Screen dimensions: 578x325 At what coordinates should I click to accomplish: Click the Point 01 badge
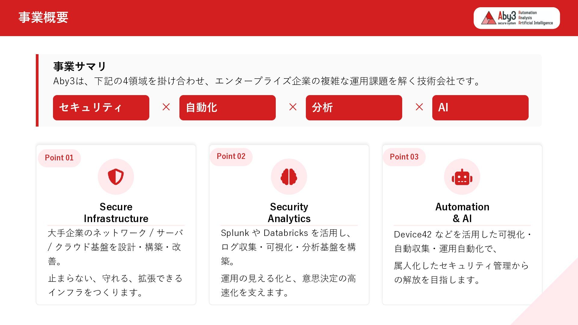click(59, 158)
